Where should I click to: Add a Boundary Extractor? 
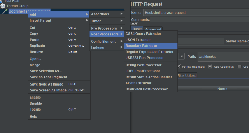click(x=151, y=46)
